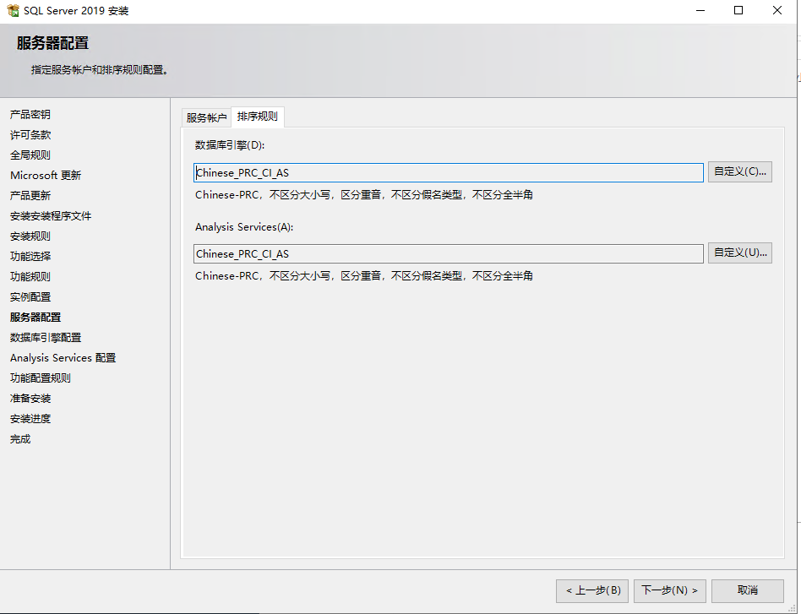Click the 安装进度 step in sidebar
The image size is (801, 614).
coord(30,419)
